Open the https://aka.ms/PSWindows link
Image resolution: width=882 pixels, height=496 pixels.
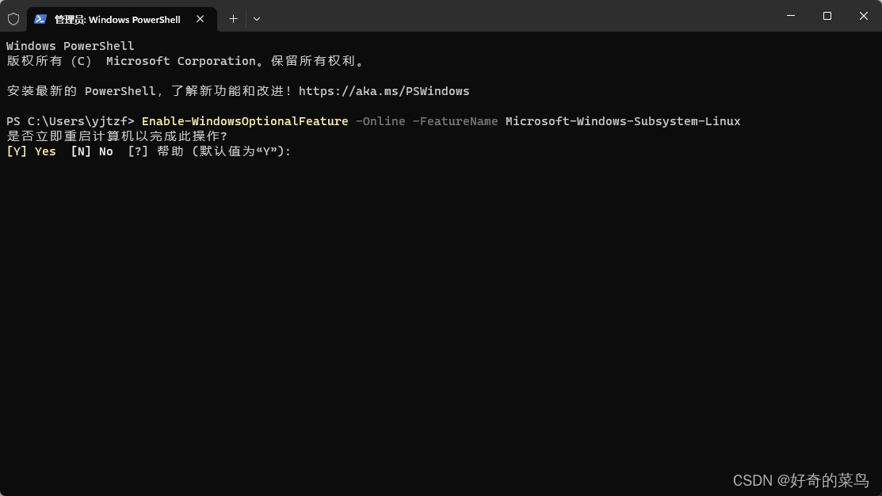tap(384, 90)
